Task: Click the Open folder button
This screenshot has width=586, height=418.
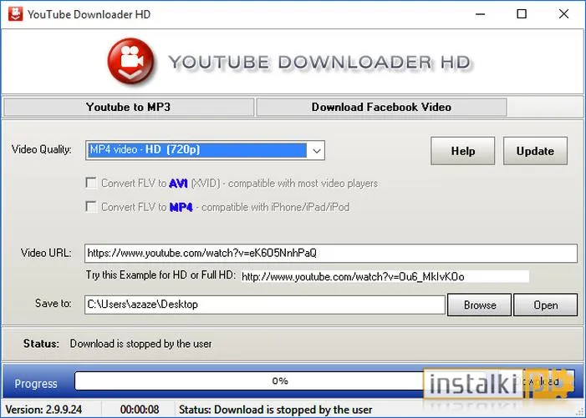Action: click(x=545, y=305)
